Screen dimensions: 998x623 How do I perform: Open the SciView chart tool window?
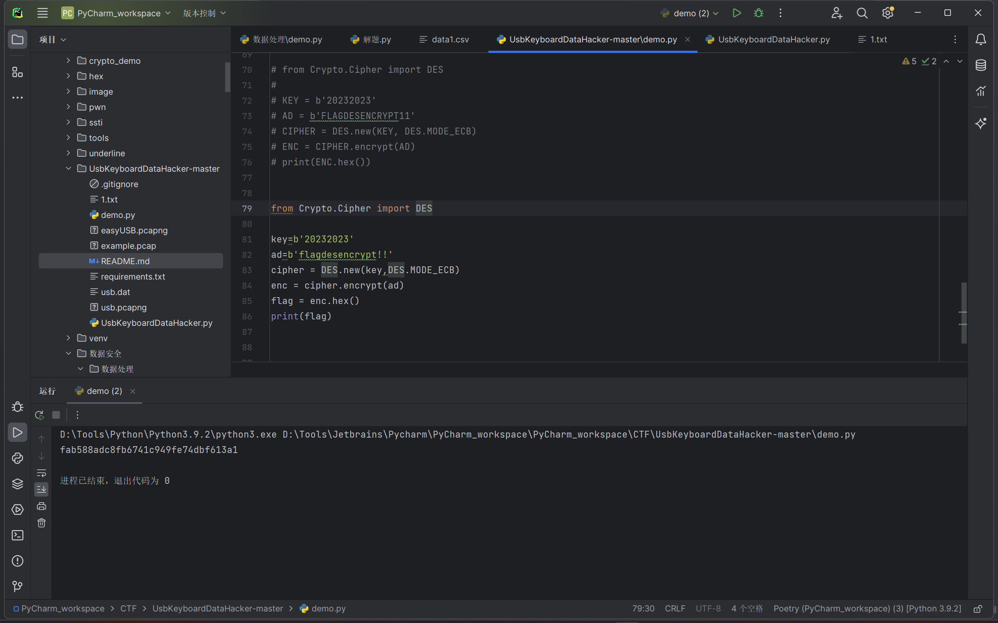[x=980, y=91]
